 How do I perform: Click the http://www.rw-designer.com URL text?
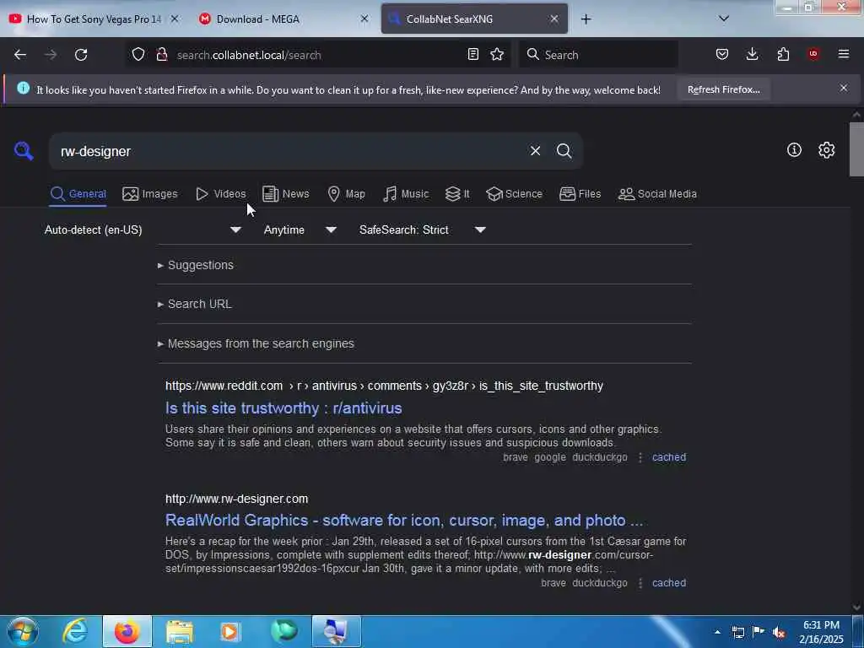click(x=236, y=499)
